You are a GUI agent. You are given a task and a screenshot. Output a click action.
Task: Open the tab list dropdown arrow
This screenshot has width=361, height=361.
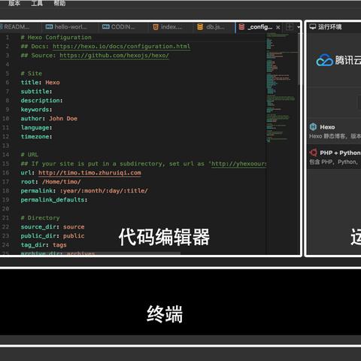[299, 27]
